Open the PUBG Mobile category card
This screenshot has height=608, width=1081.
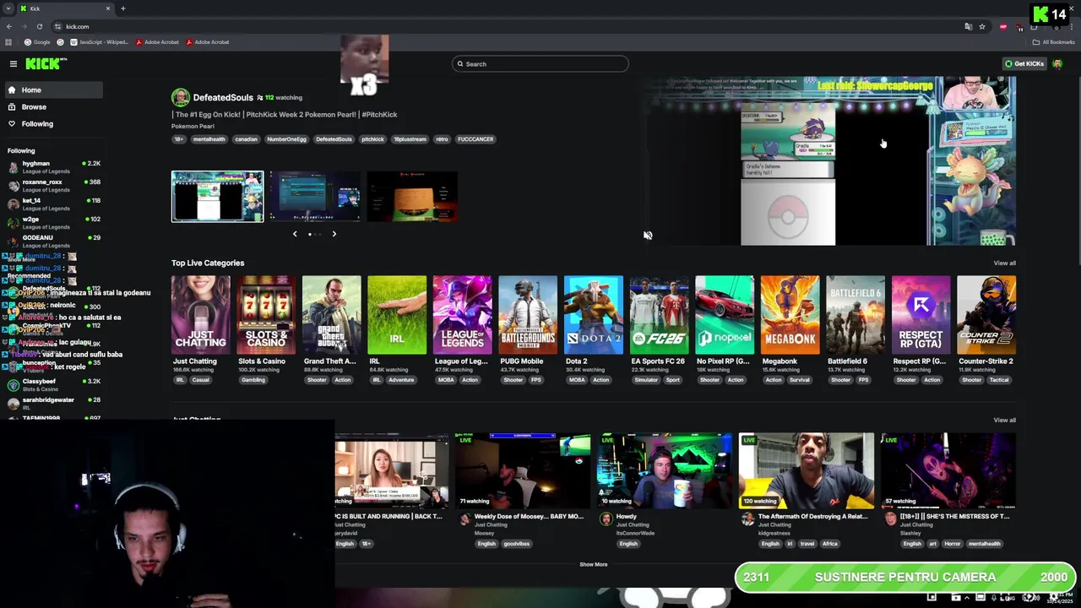[528, 315]
